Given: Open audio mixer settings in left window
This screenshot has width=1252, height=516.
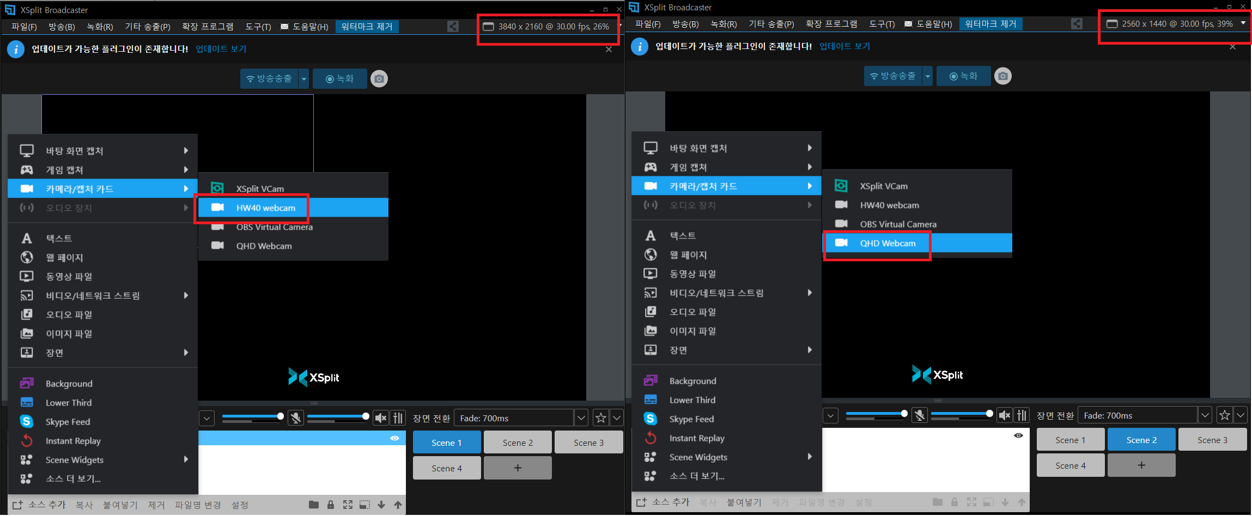Looking at the screenshot, I should pyautogui.click(x=398, y=418).
